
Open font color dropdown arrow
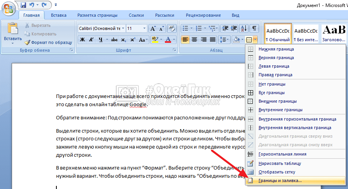coord(174,40)
